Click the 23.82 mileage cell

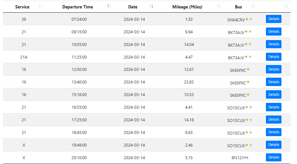pos(189,82)
